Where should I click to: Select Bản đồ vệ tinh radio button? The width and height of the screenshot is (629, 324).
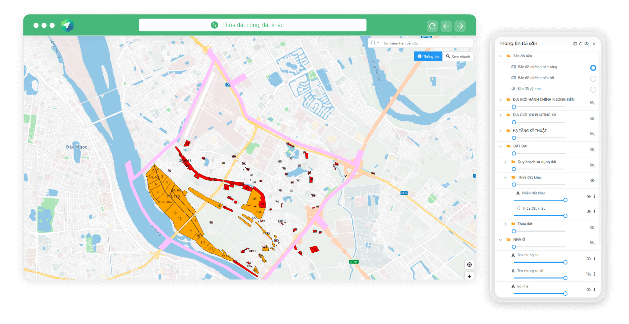pyautogui.click(x=593, y=90)
